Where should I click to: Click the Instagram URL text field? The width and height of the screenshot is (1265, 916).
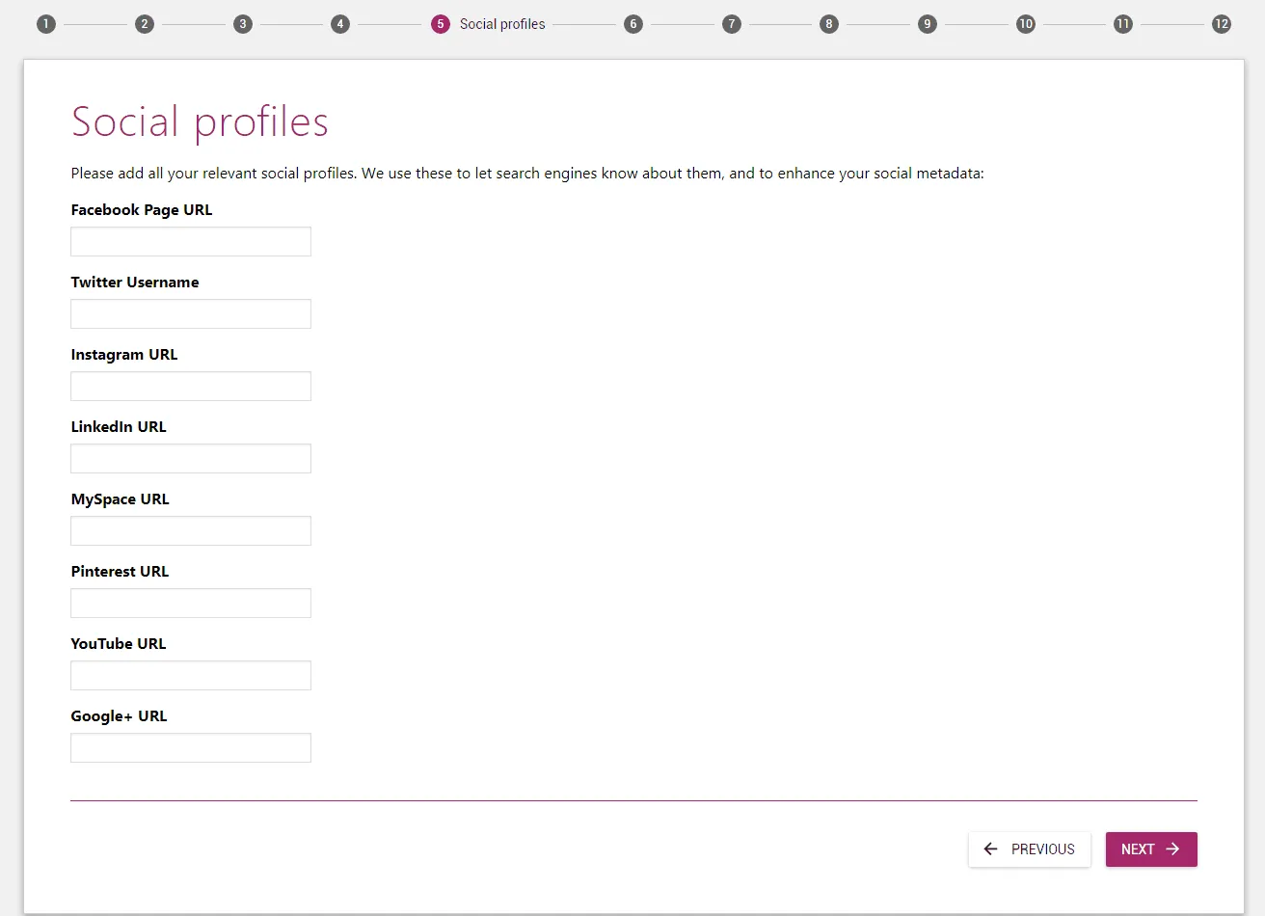(190, 386)
